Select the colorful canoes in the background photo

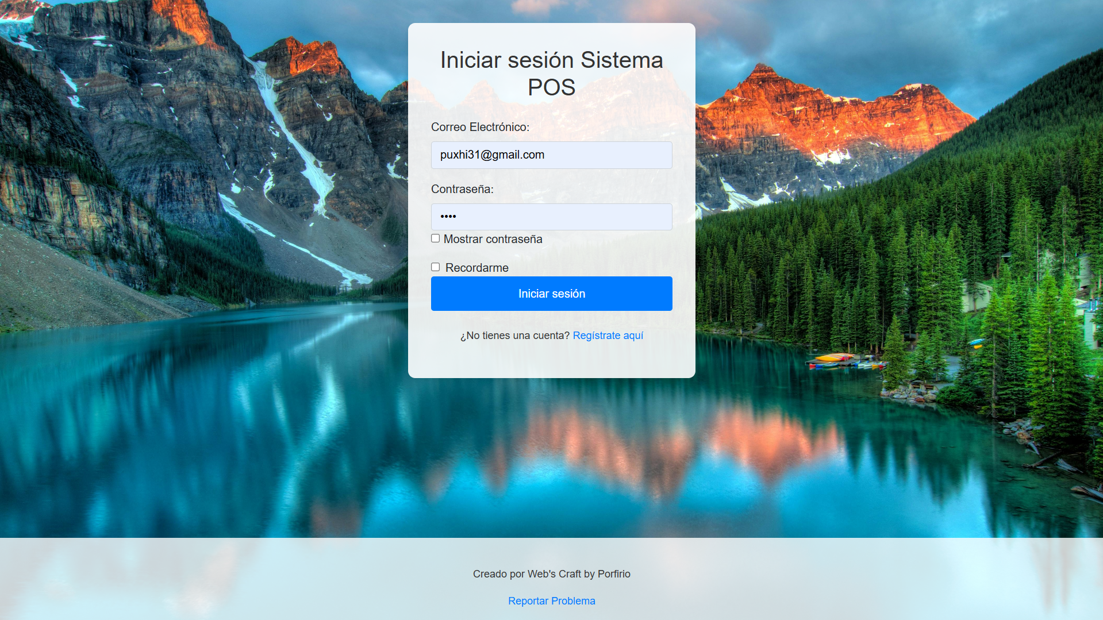pos(846,361)
